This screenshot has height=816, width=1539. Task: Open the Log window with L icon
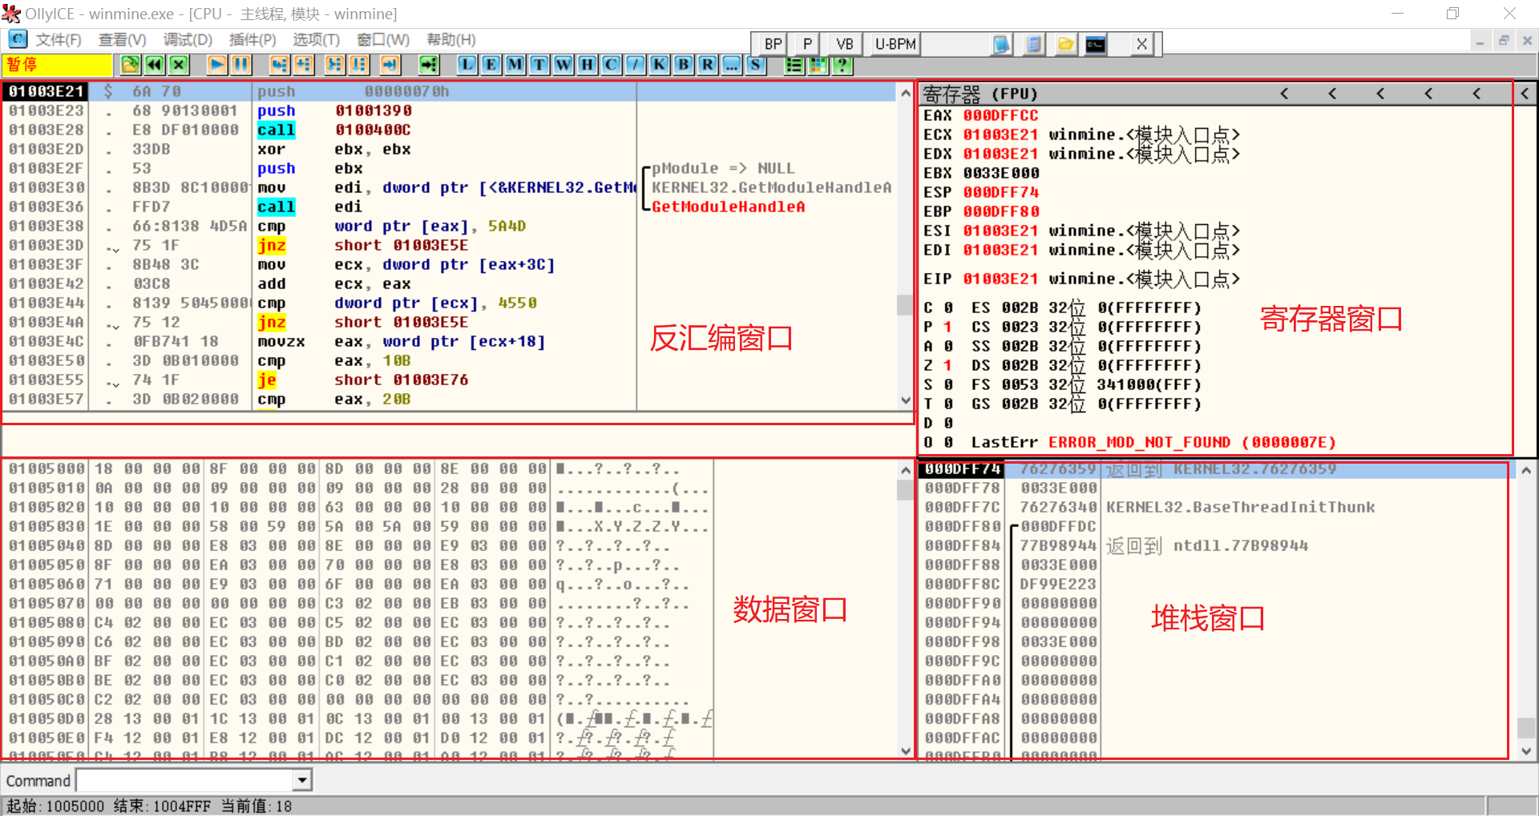coord(467,65)
